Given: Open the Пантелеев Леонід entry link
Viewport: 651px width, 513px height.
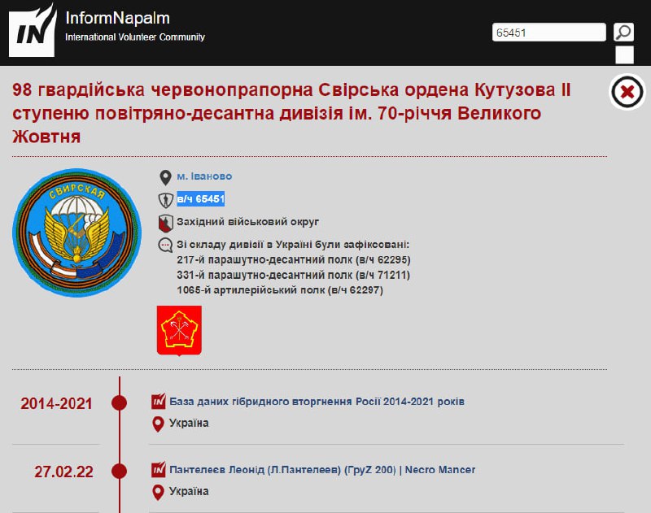Looking at the screenshot, I should click(321, 470).
